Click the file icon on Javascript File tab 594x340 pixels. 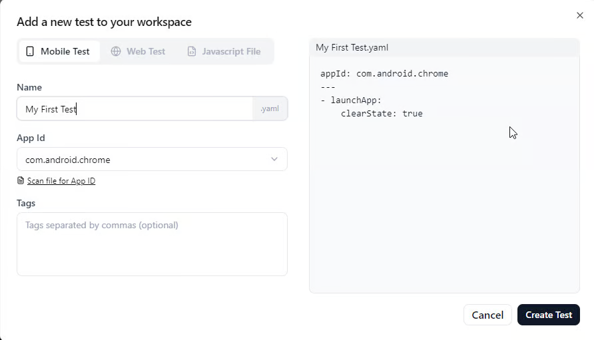point(192,51)
